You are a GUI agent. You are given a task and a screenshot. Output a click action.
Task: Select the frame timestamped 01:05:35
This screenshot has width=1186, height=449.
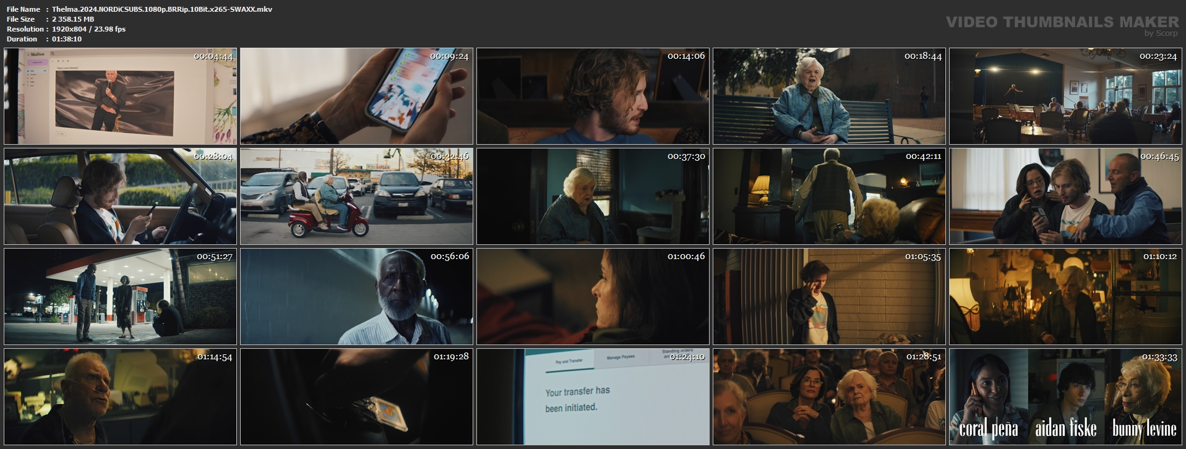[x=829, y=297]
